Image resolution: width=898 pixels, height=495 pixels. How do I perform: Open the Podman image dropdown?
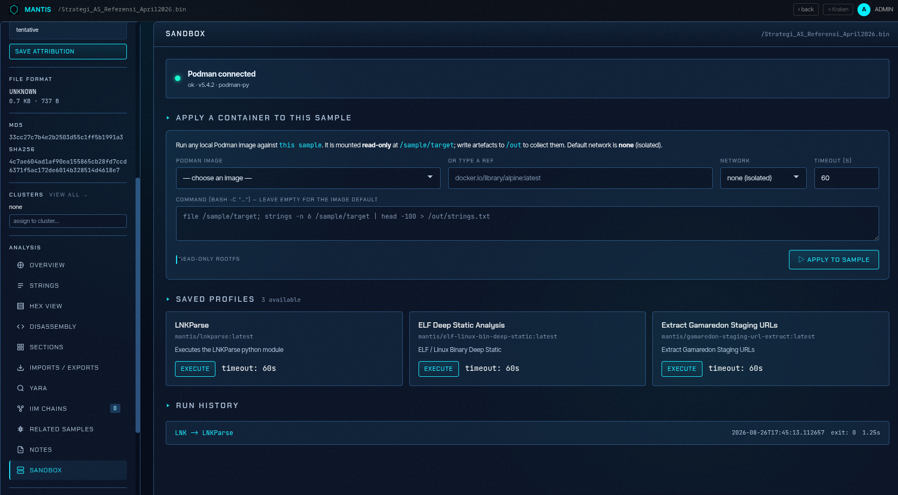(x=308, y=178)
